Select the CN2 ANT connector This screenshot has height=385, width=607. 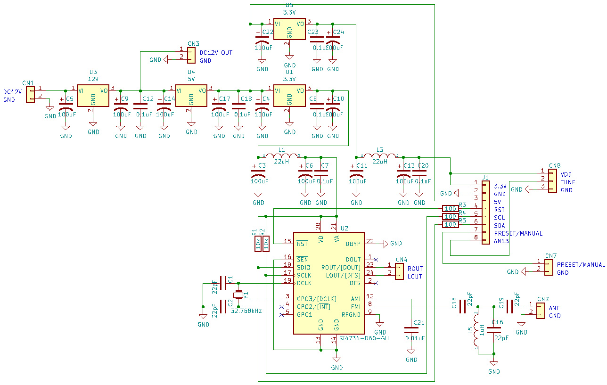coord(540,311)
